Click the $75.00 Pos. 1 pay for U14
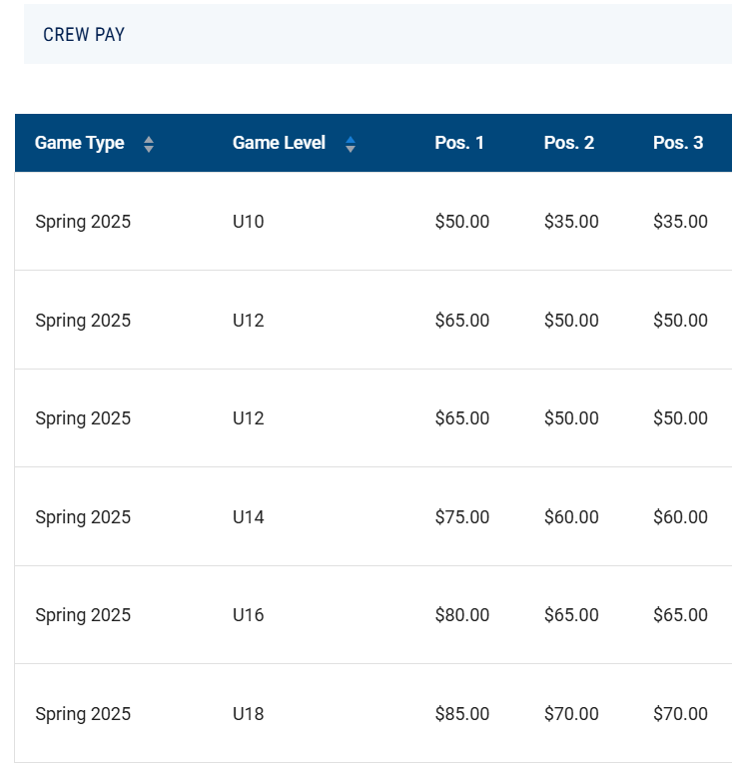Screen dimensions: 732x776 tap(462, 517)
